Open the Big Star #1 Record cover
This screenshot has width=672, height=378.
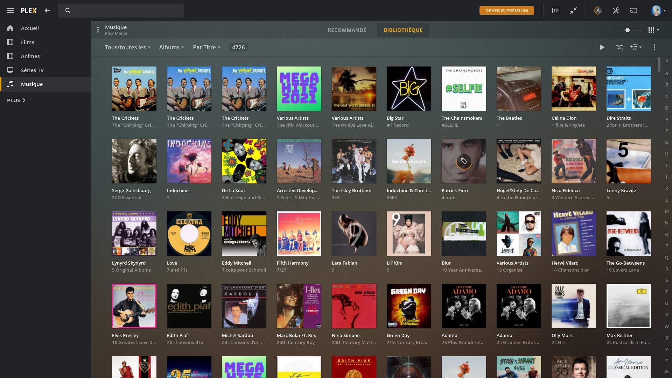tap(409, 89)
